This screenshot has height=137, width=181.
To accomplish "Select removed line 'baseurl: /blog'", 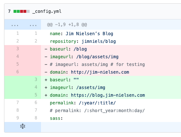I will coord(68,49).
